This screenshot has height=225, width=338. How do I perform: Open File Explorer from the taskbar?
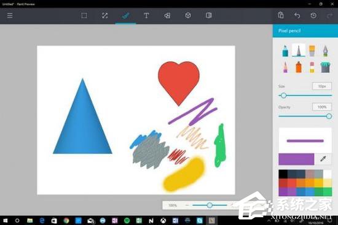point(29,221)
